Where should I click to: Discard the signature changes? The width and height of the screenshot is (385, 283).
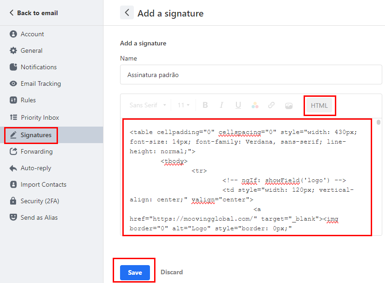click(172, 272)
